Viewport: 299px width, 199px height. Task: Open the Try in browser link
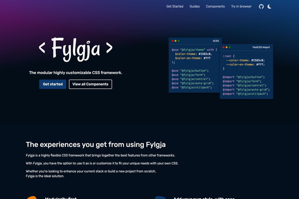241,6
